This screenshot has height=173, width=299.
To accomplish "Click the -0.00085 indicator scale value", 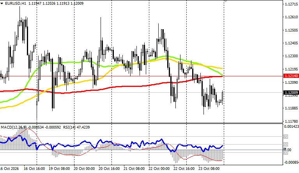I will [291, 162].
